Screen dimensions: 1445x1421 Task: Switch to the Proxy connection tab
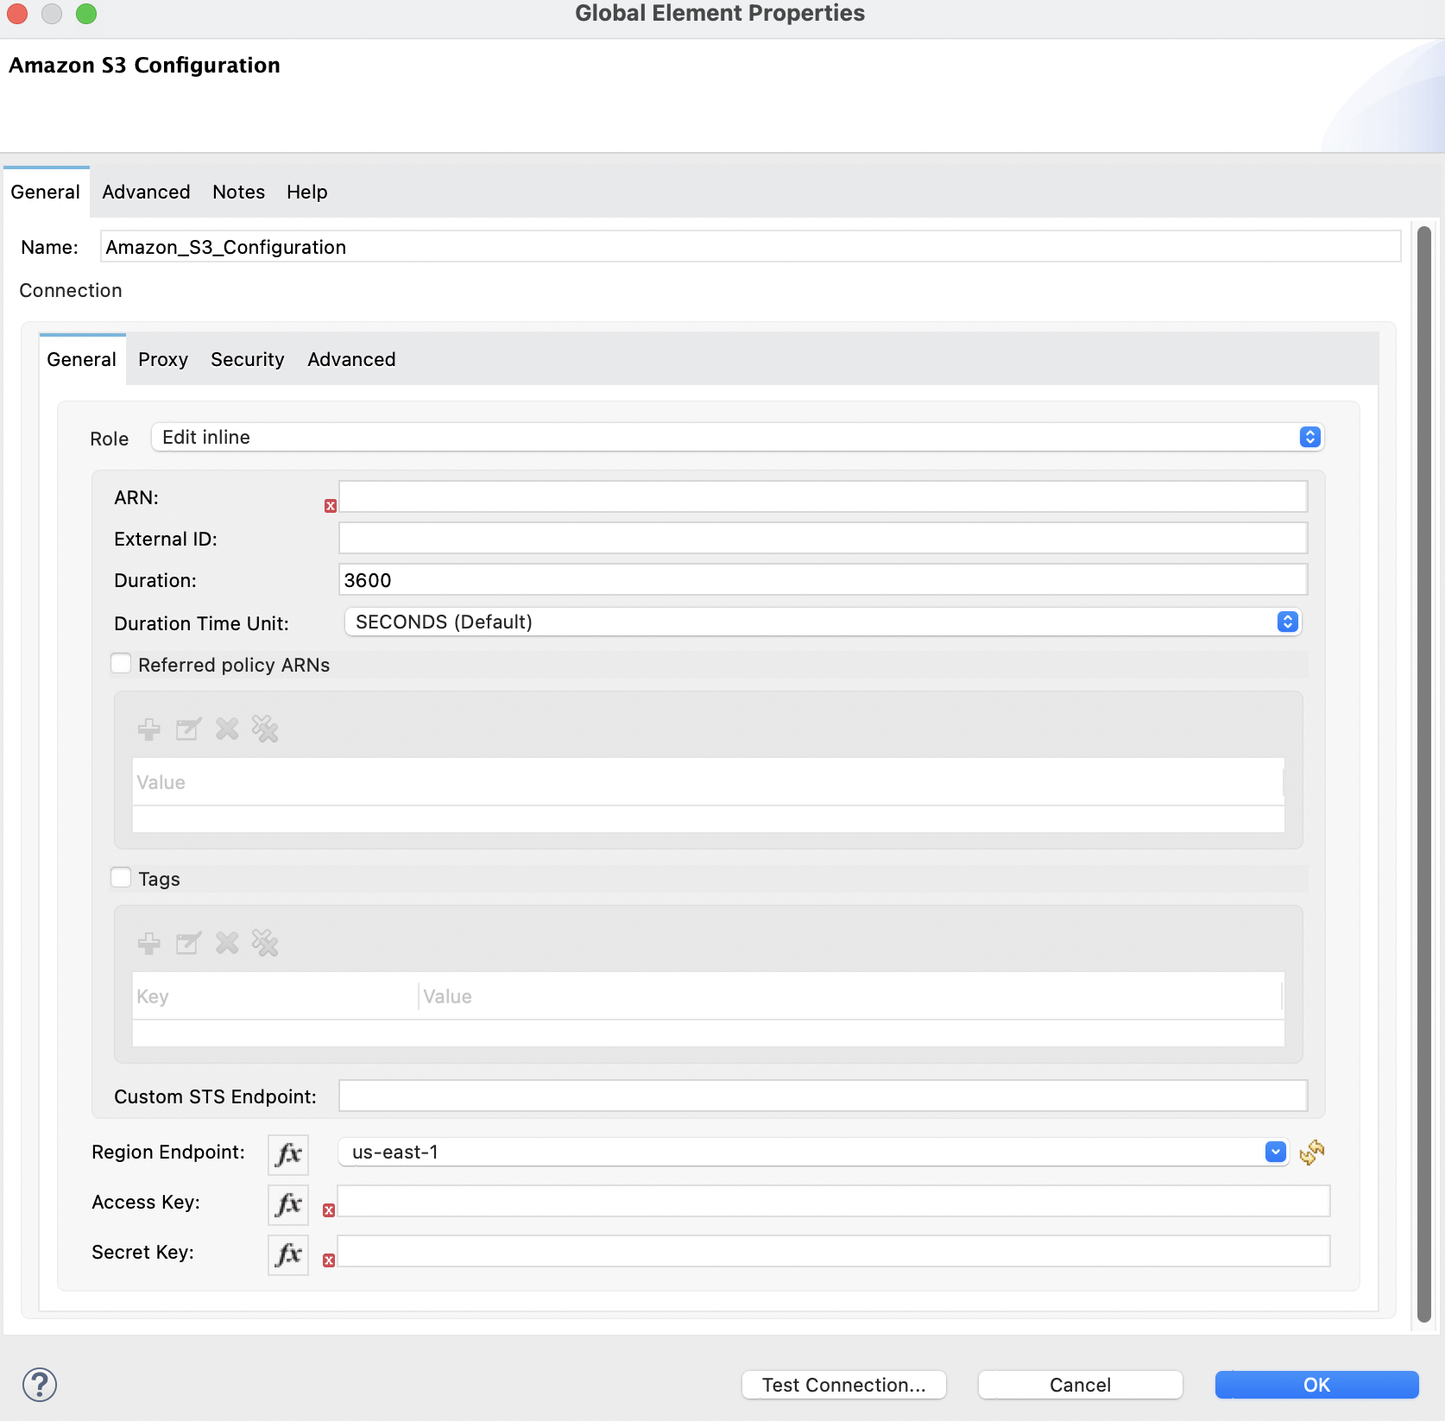pyautogui.click(x=162, y=359)
